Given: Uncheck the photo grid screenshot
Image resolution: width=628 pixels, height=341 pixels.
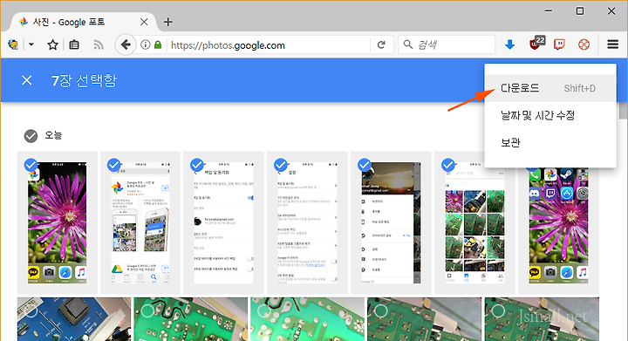Looking at the screenshot, I should [448, 165].
